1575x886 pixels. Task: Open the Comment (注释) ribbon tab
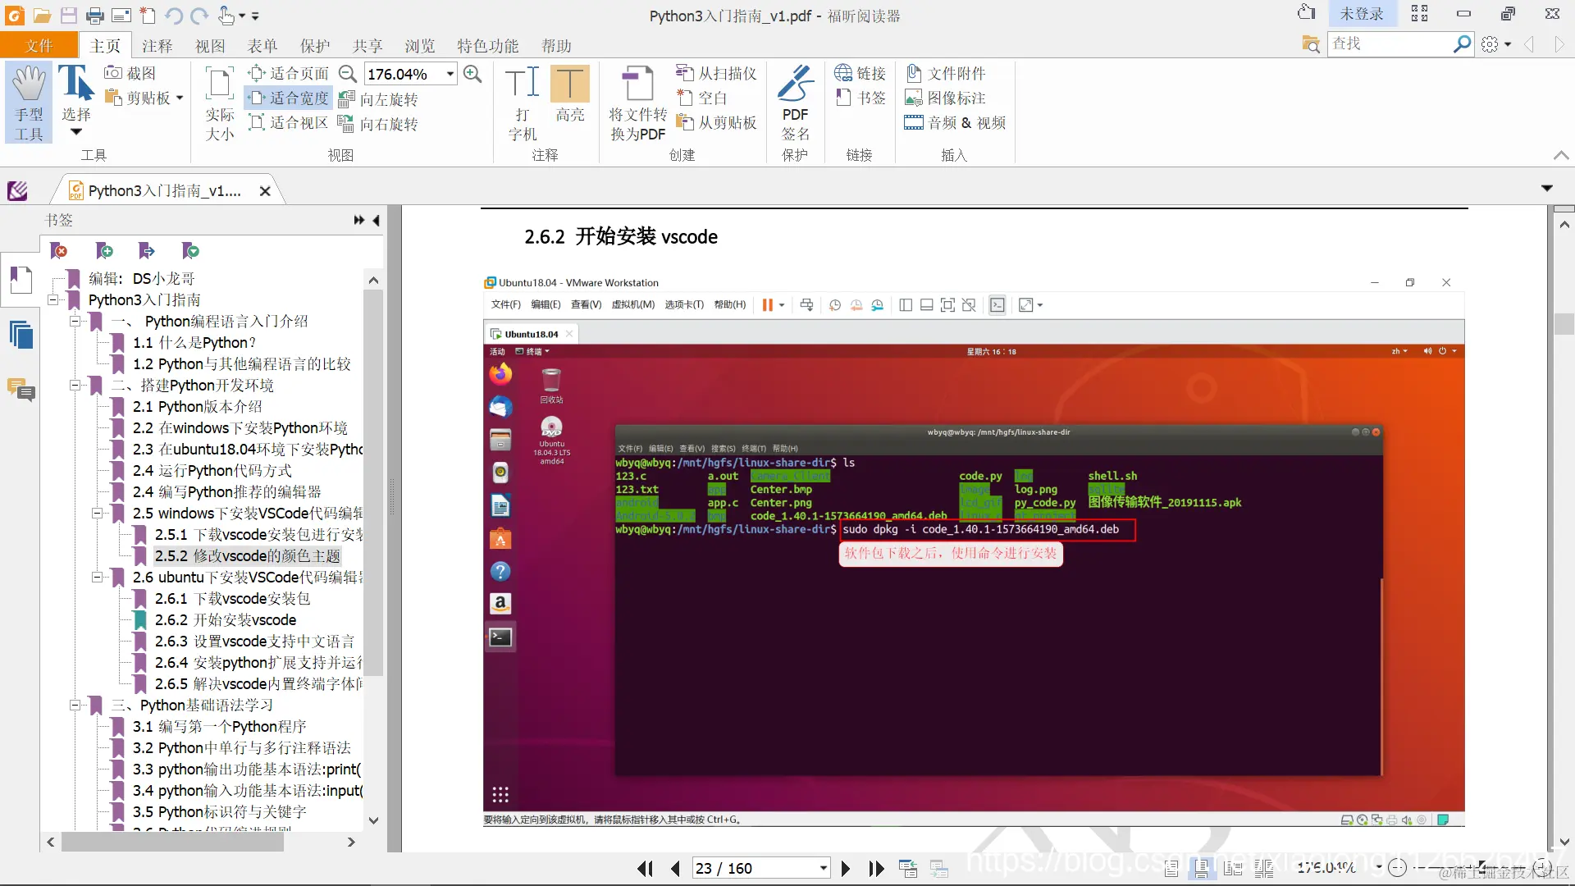157,46
